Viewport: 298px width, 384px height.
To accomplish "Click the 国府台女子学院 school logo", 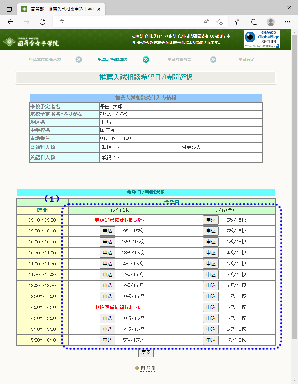I will point(31,42).
